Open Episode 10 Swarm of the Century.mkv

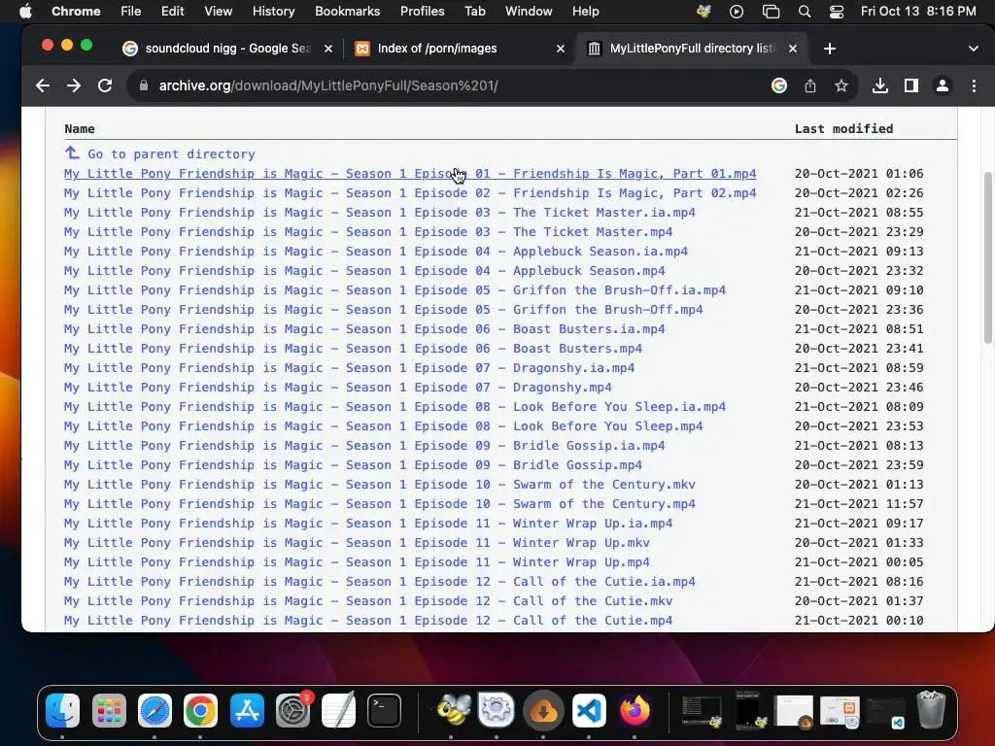point(380,484)
